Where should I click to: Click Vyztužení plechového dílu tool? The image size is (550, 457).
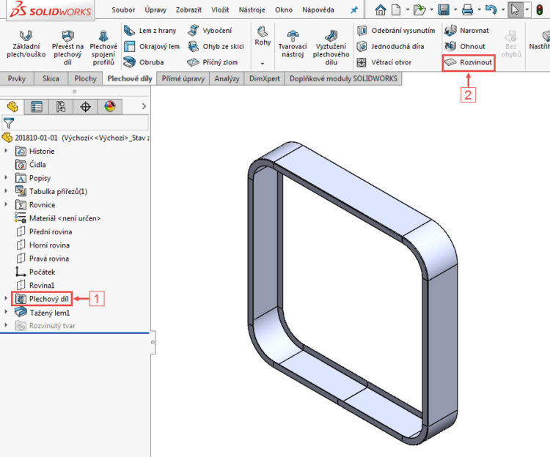point(331,48)
